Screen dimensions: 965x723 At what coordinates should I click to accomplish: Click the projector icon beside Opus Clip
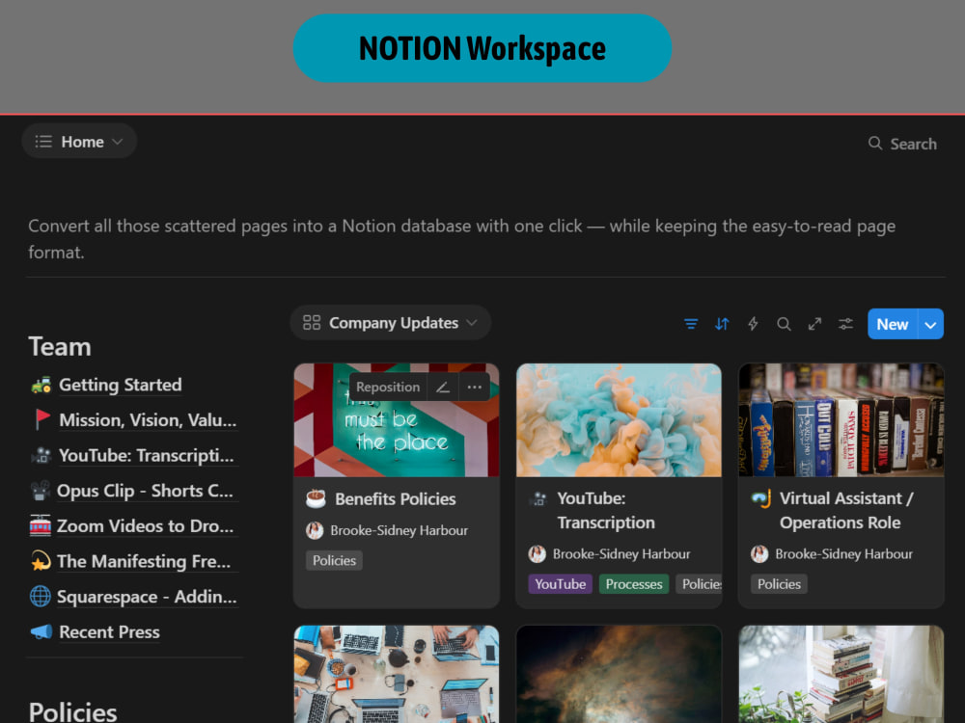pos(41,492)
